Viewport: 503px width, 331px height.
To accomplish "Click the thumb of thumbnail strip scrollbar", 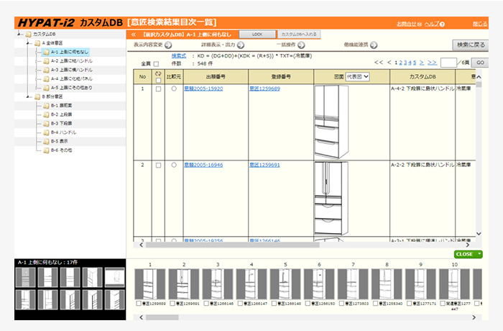I will 162,317.
